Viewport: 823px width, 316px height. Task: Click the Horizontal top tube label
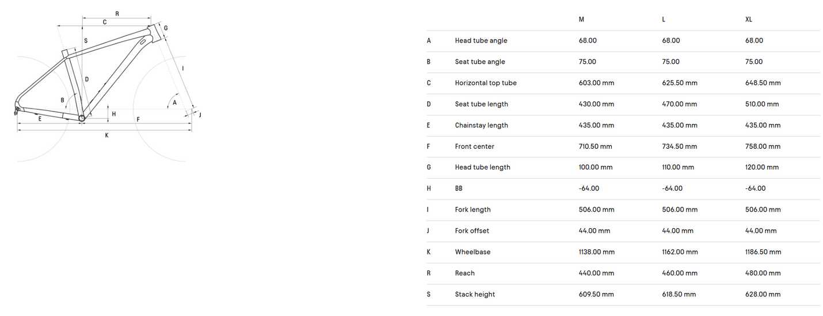[486, 83]
